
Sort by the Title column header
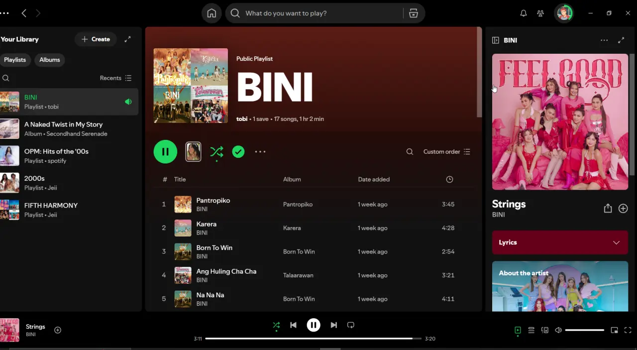pyautogui.click(x=180, y=179)
